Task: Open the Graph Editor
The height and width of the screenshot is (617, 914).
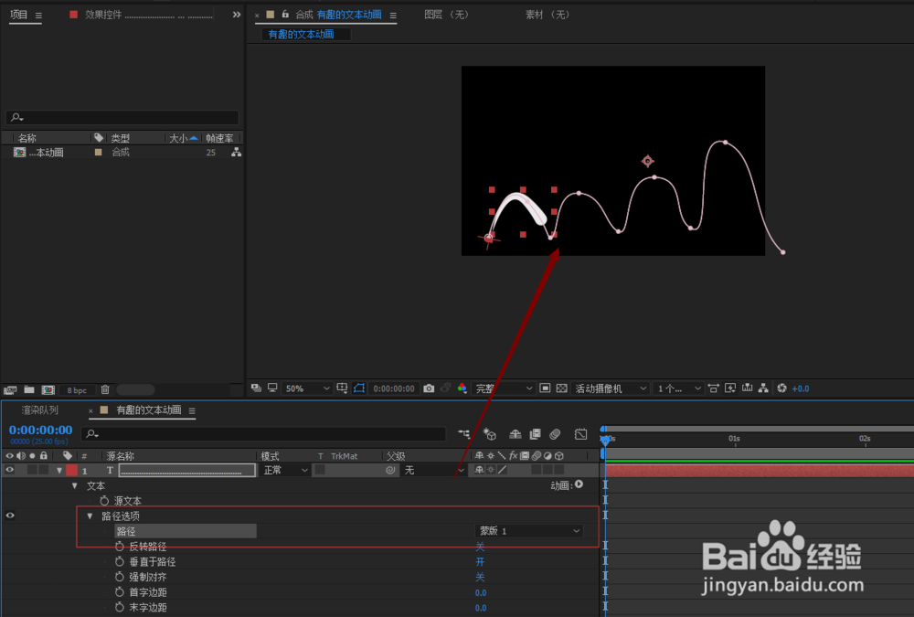Action: 580,434
